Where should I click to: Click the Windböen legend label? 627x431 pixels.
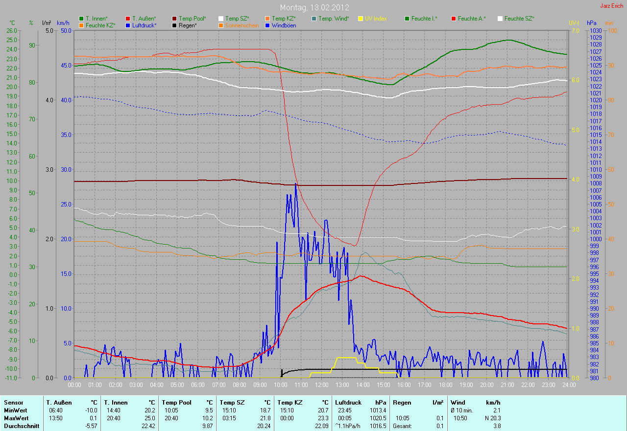tap(284, 25)
